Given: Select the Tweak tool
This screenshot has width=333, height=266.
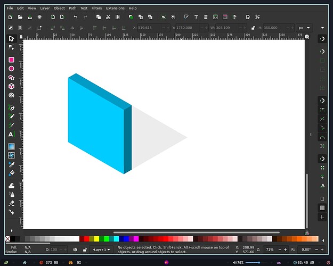Looking at the screenshot, I should pos(12,186).
